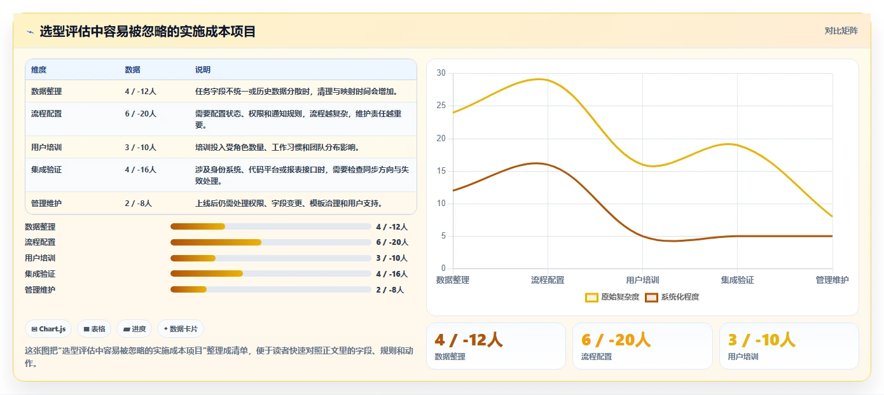Select the 管理维护 cell in the table
884x395 pixels.
[x=46, y=204]
